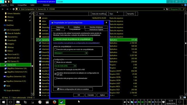Click the Grupo doméstico sidebar icon

click(5, 90)
